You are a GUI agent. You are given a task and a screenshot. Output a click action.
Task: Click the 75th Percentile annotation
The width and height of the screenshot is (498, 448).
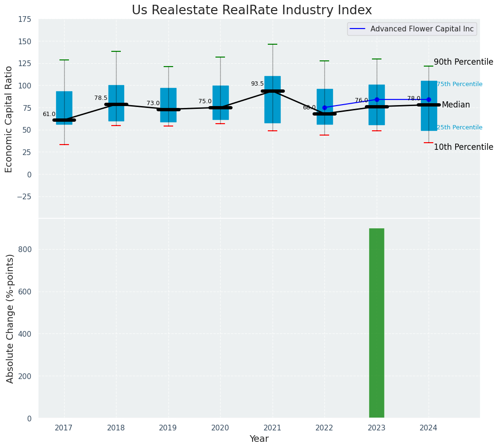pos(459,85)
